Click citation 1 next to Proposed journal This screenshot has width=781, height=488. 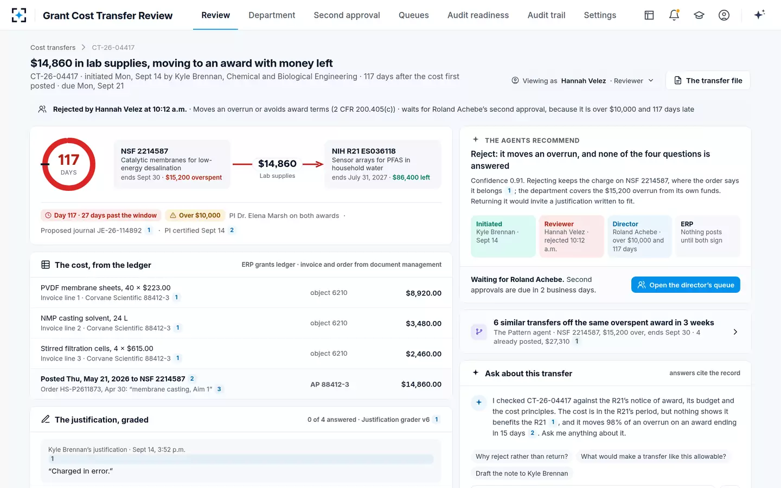149,230
